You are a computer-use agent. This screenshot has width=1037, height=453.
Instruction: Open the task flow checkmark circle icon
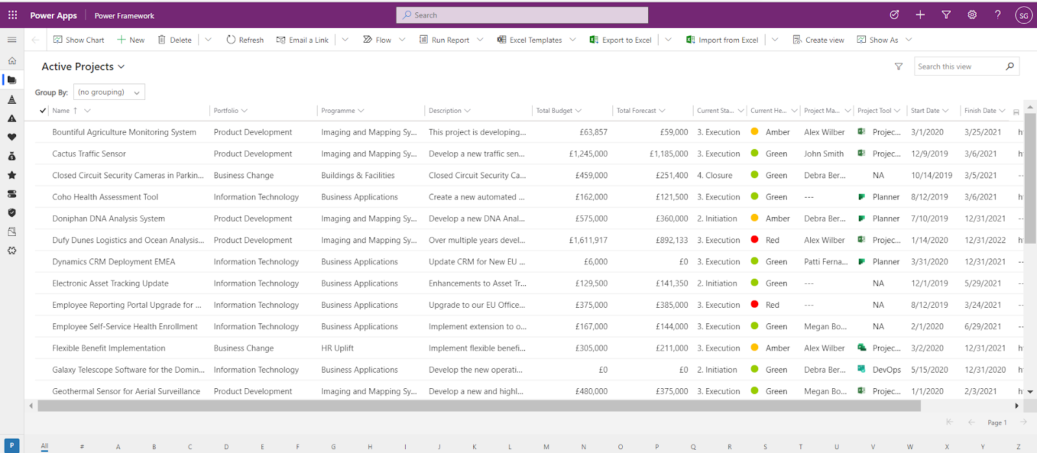[894, 15]
